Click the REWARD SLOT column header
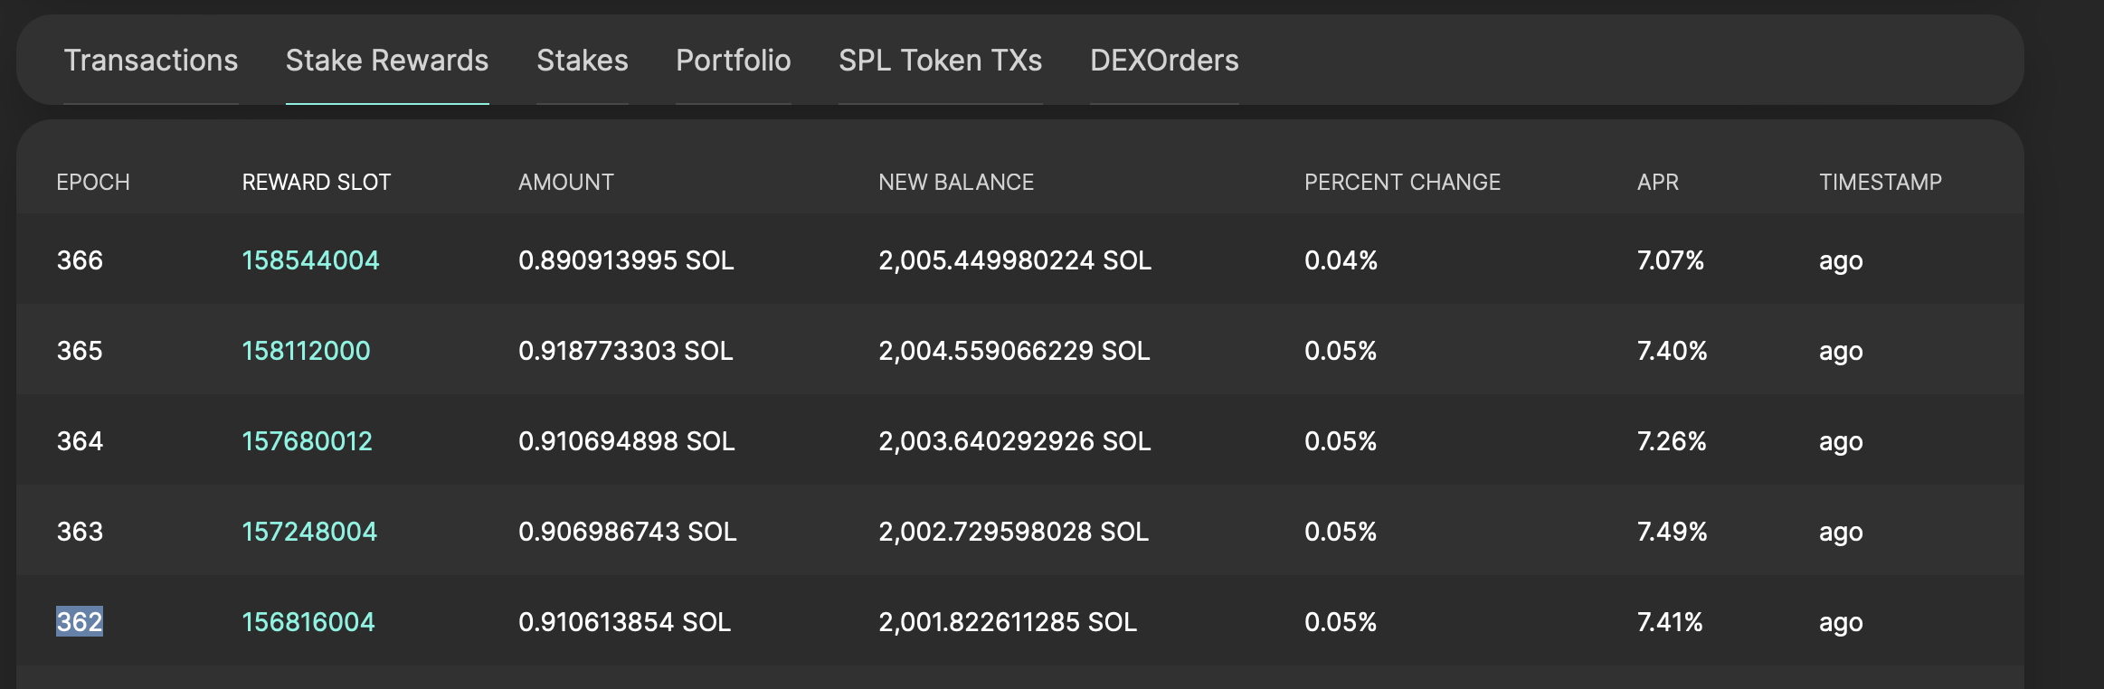This screenshot has height=689, width=2104. point(317,183)
